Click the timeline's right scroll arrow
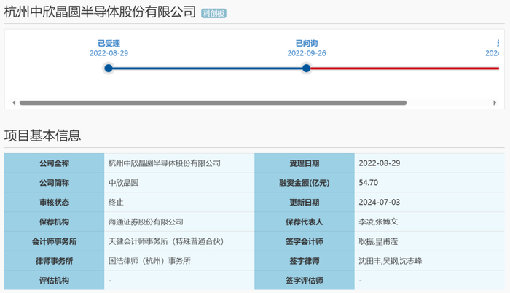Screen dimensions: 510x293 [495, 103]
